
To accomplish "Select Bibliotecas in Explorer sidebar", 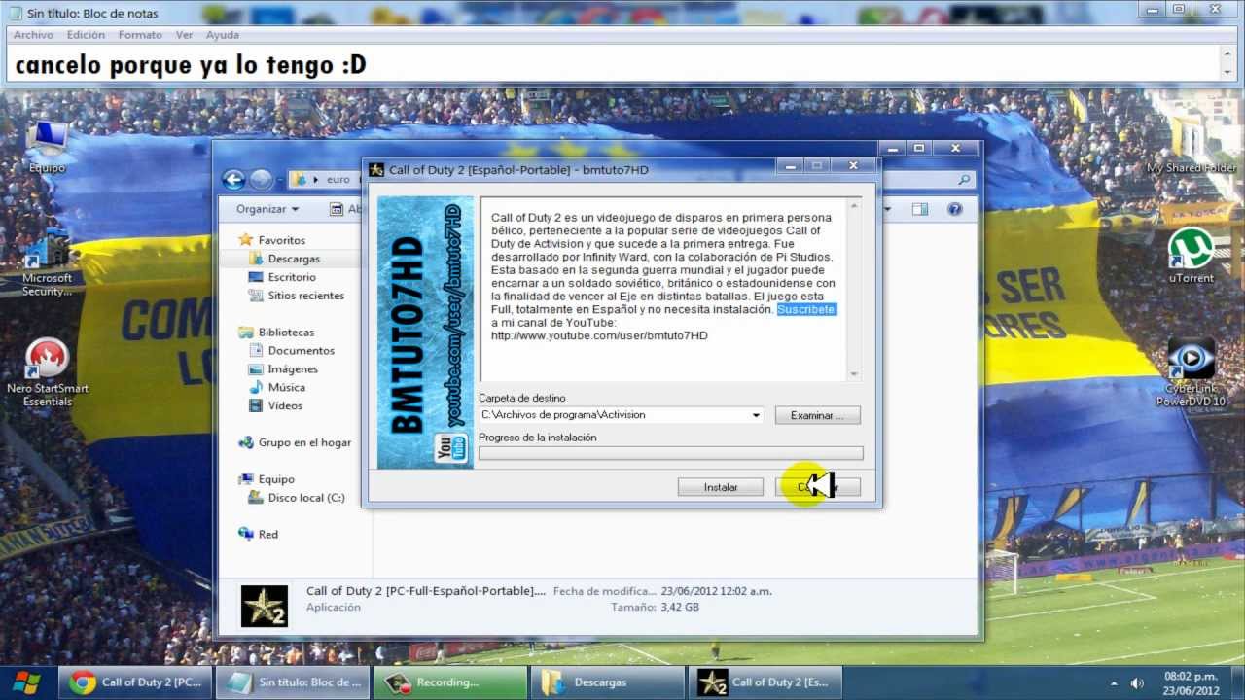I will coord(286,332).
